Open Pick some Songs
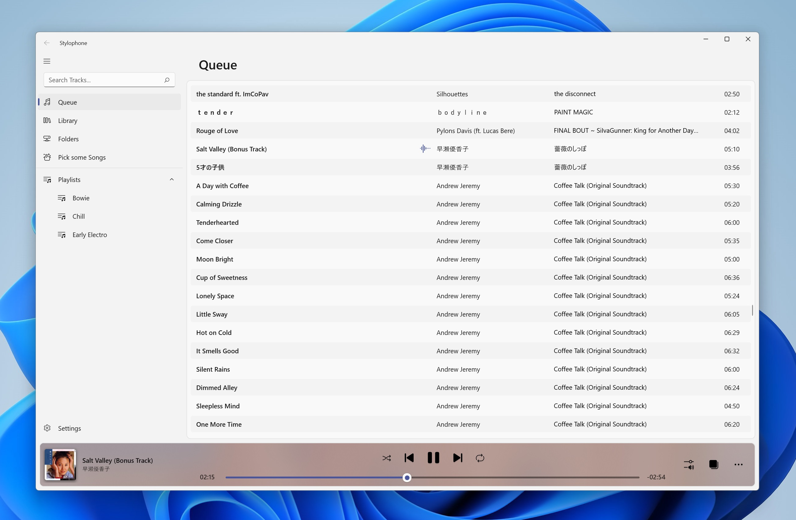 pos(82,158)
